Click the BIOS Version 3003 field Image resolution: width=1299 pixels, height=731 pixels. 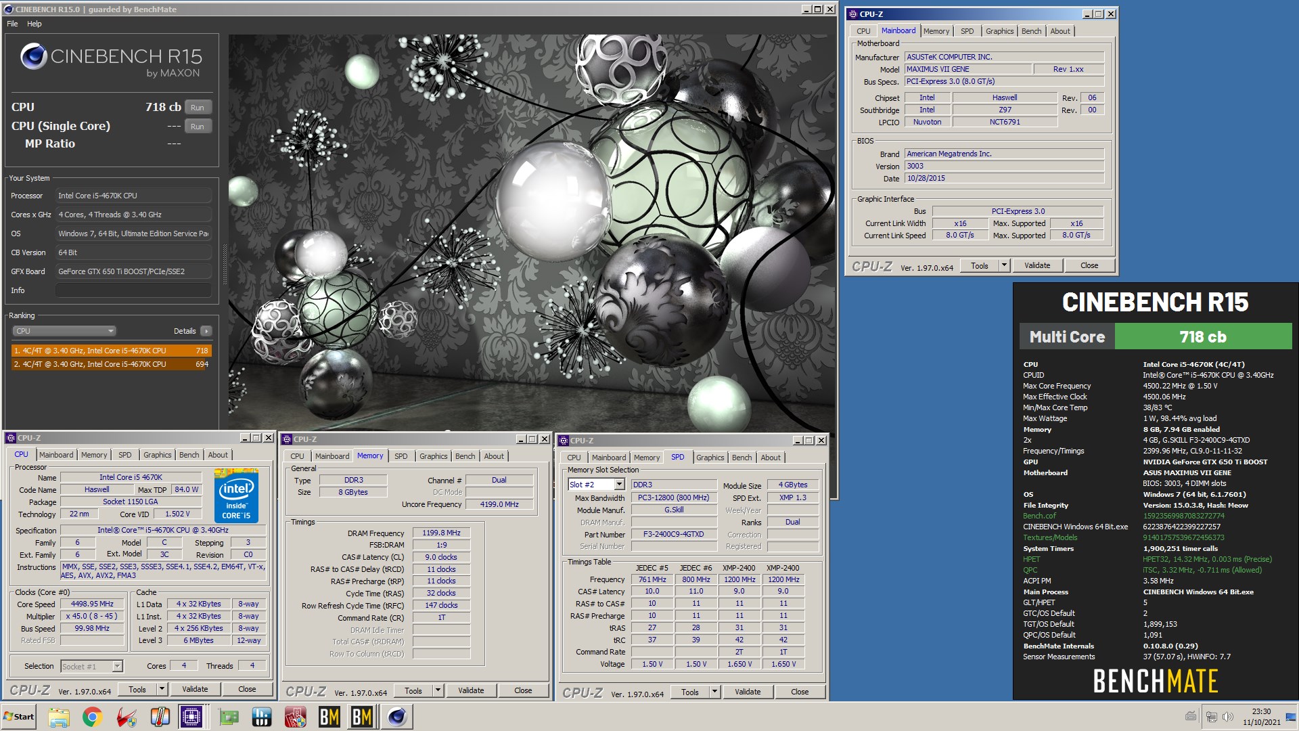tap(1005, 166)
